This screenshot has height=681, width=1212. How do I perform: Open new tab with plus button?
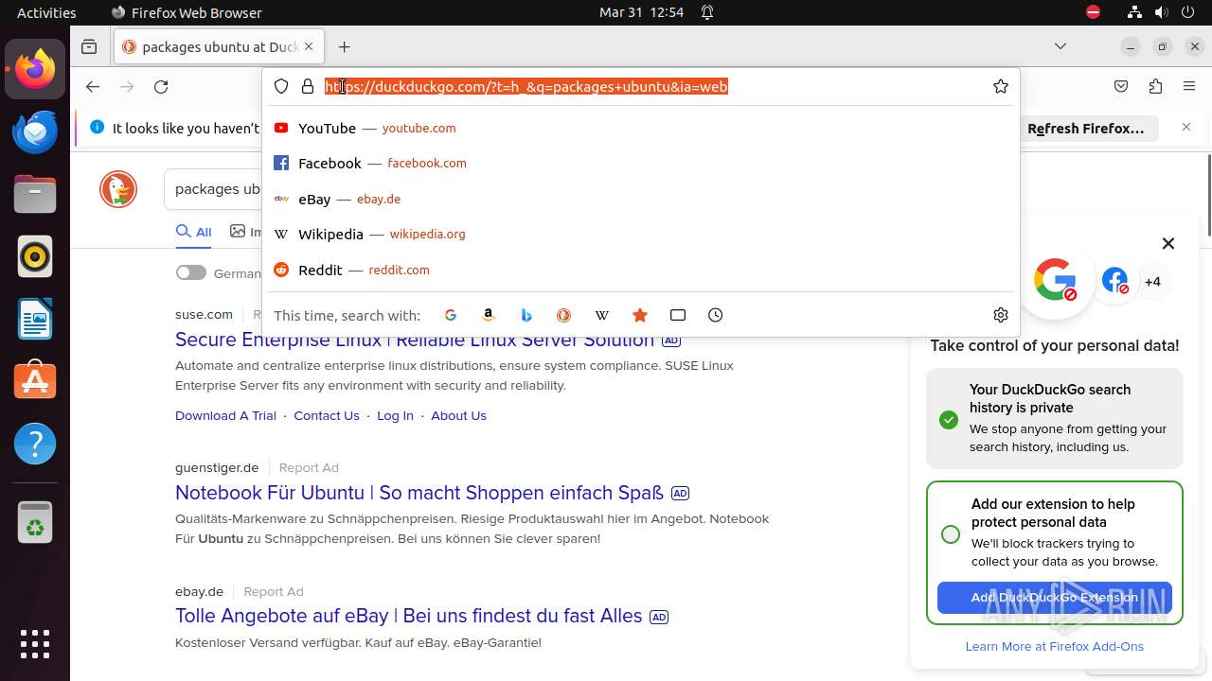[345, 46]
